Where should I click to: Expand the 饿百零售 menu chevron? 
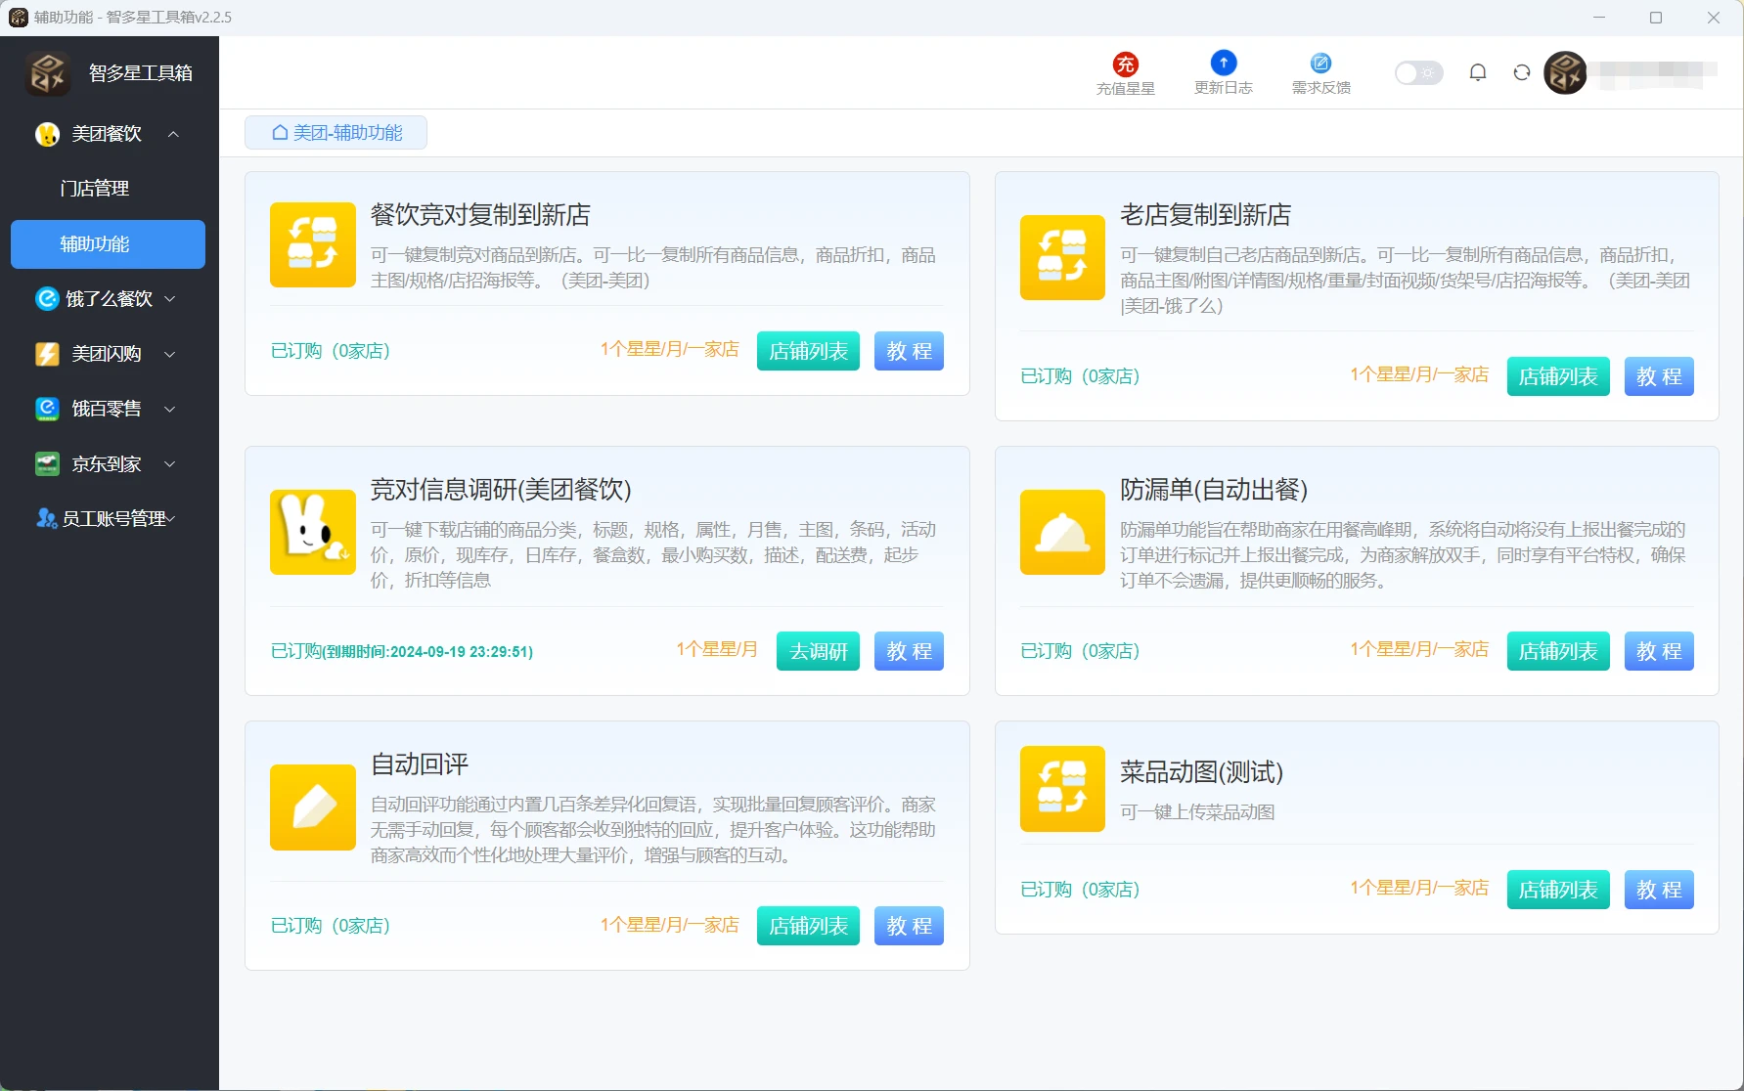pos(170,409)
